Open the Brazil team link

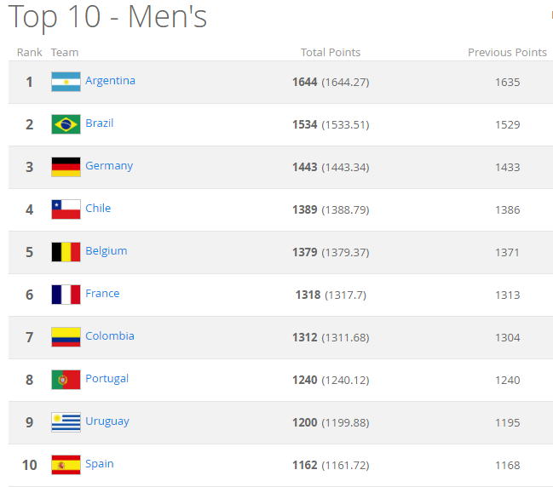coord(100,123)
